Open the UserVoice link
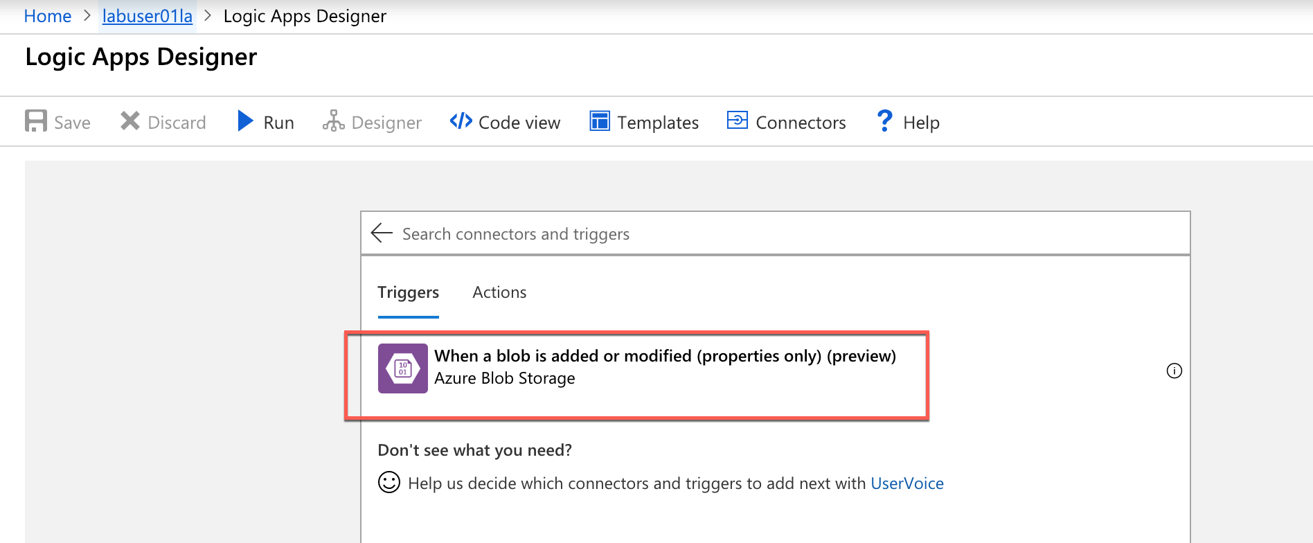Screen dimensions: 1313x543 tap(907, 483)
